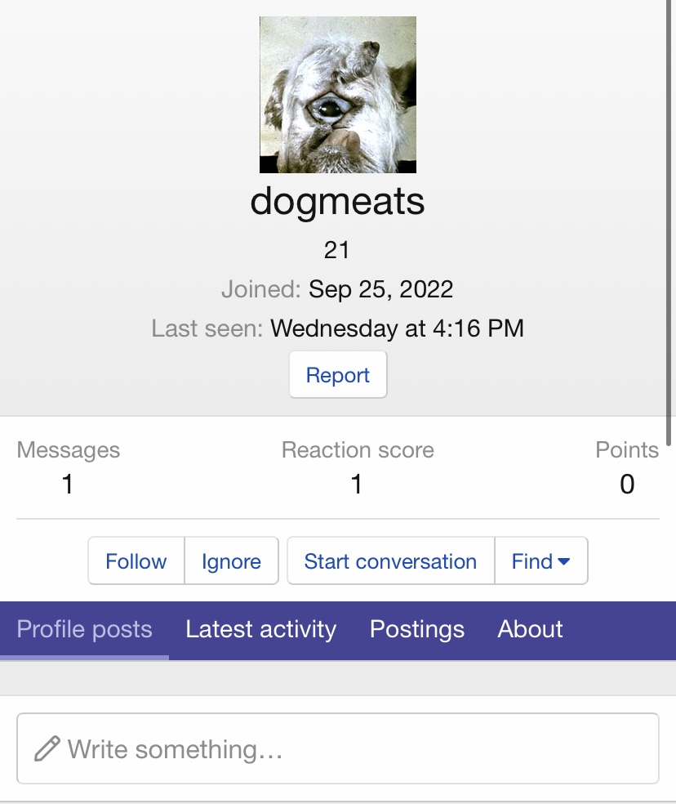
Task: Click the dogmeats profile avatar image
Action: point(337,95)
